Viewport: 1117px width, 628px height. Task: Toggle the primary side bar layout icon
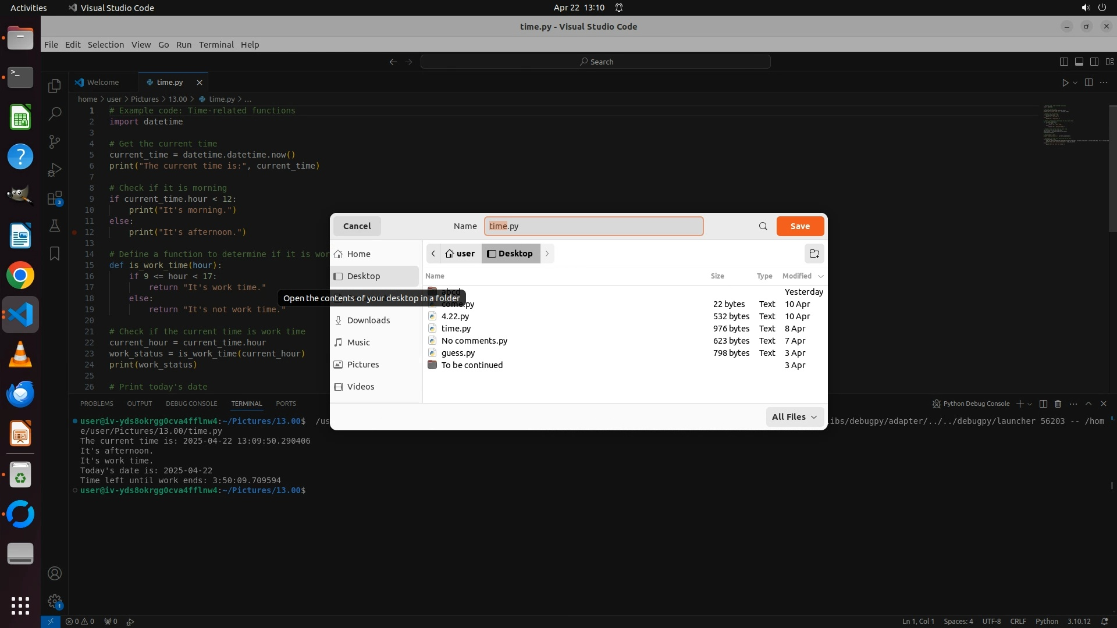tap(1063, 62)
